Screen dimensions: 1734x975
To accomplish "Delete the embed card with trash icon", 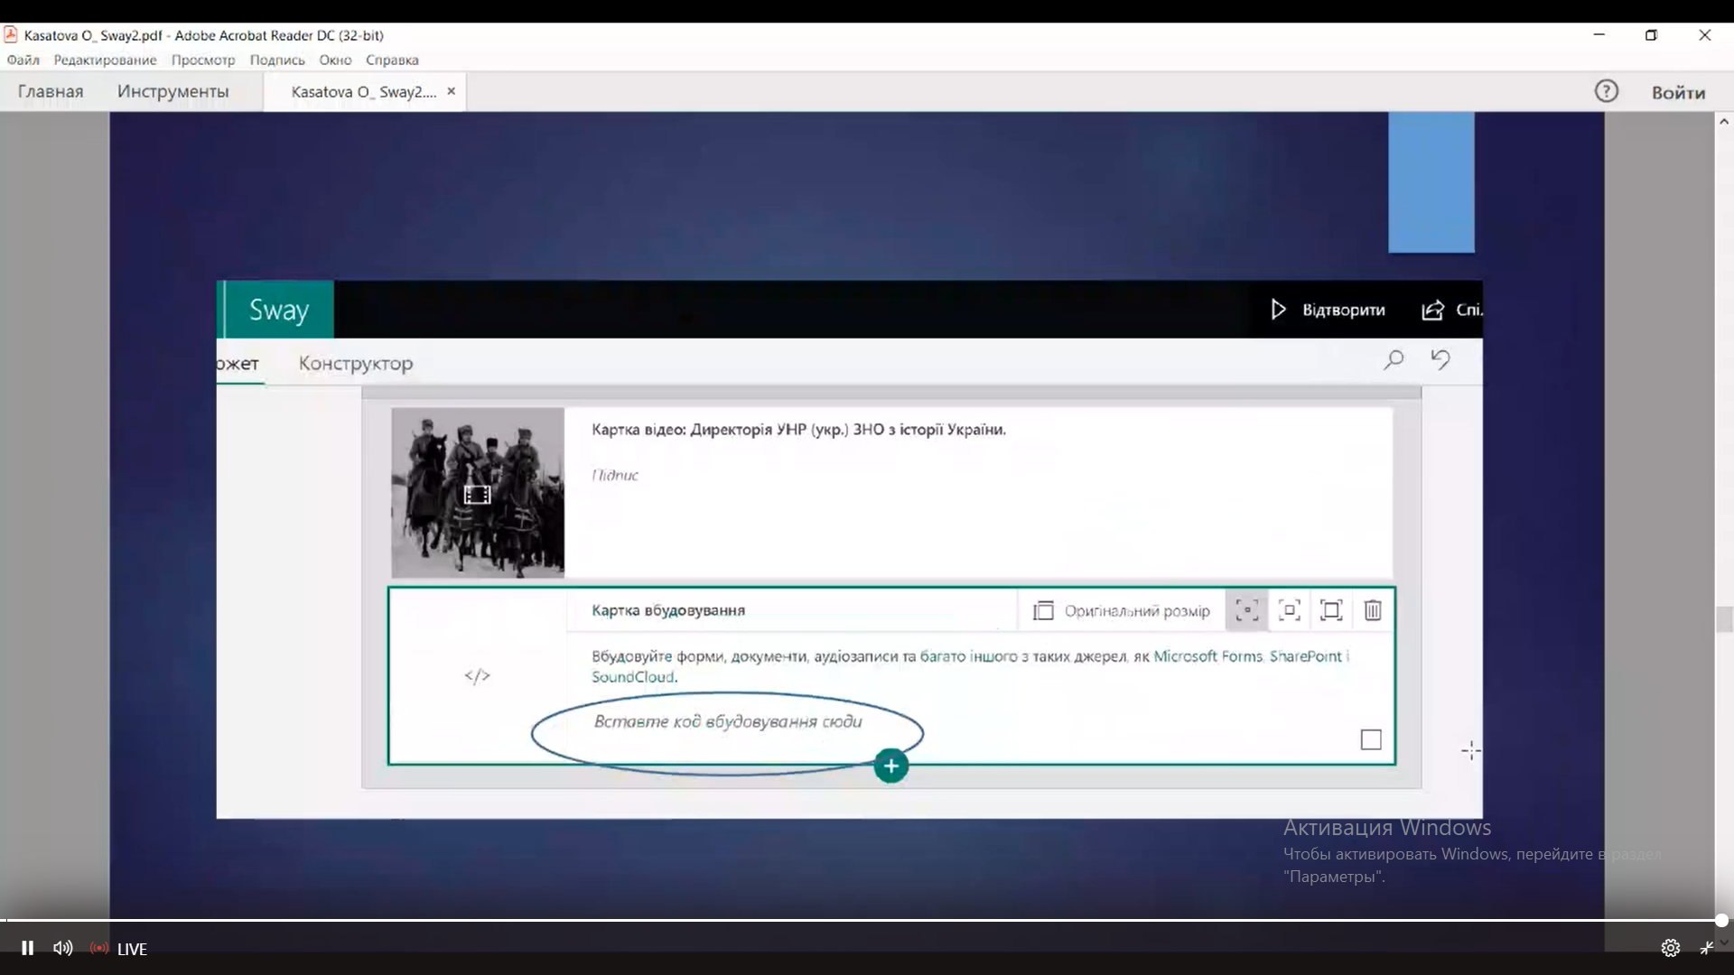I will pyautogui.click(x=1373, y=610).
